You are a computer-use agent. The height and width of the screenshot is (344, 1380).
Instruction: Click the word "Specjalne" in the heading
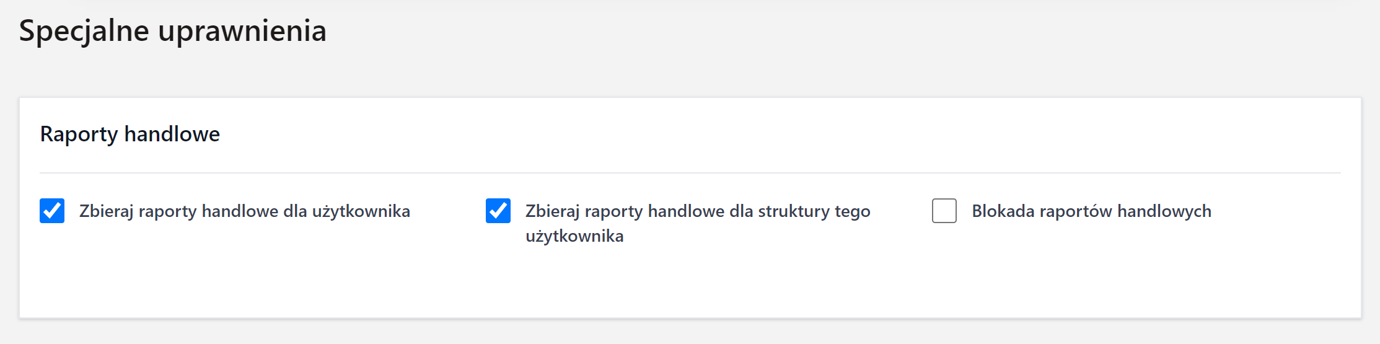[x=84, y=31]
